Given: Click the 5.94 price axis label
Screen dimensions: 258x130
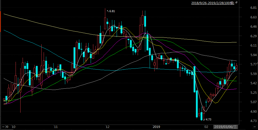Looking at the screenshot, I should point(253,55).
